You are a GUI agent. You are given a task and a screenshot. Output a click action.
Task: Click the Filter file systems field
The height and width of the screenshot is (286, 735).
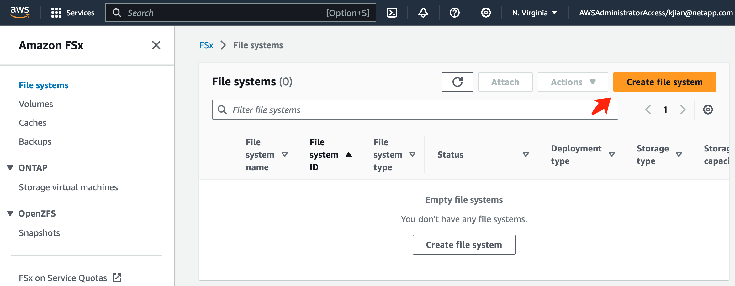[x=408, y=110]
